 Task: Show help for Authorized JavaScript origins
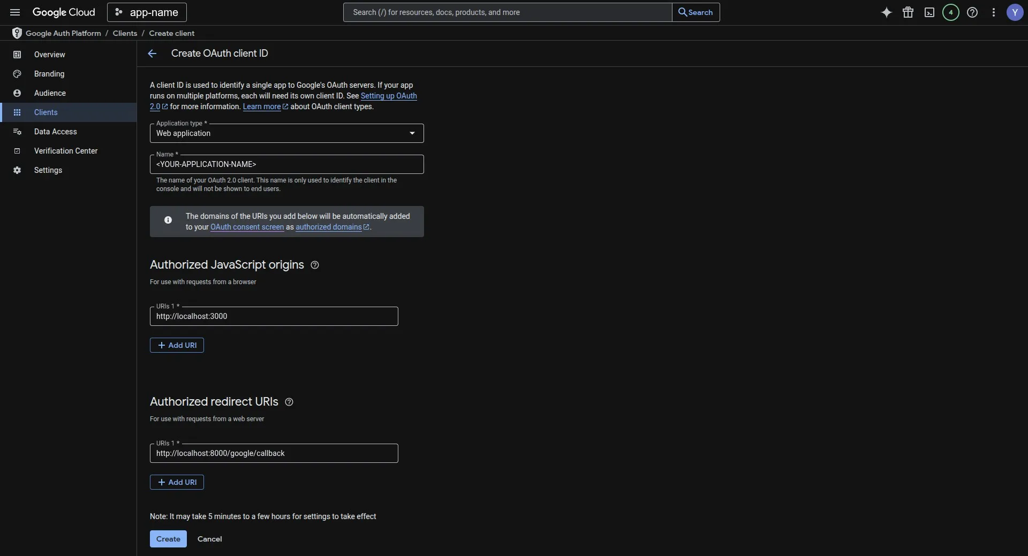[315, 265]
